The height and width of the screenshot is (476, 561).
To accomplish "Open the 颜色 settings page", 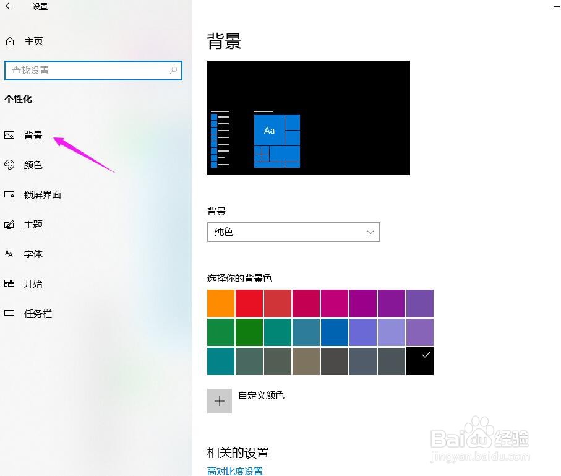I will click(33, 165).
